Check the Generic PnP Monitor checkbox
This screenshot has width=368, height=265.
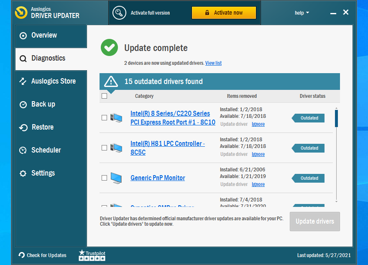click(x=104, y=178)
